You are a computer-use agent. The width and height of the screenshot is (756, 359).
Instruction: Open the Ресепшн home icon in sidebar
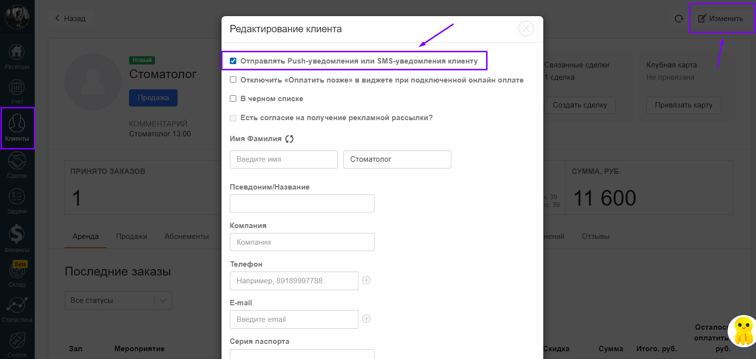click(17, 52)
